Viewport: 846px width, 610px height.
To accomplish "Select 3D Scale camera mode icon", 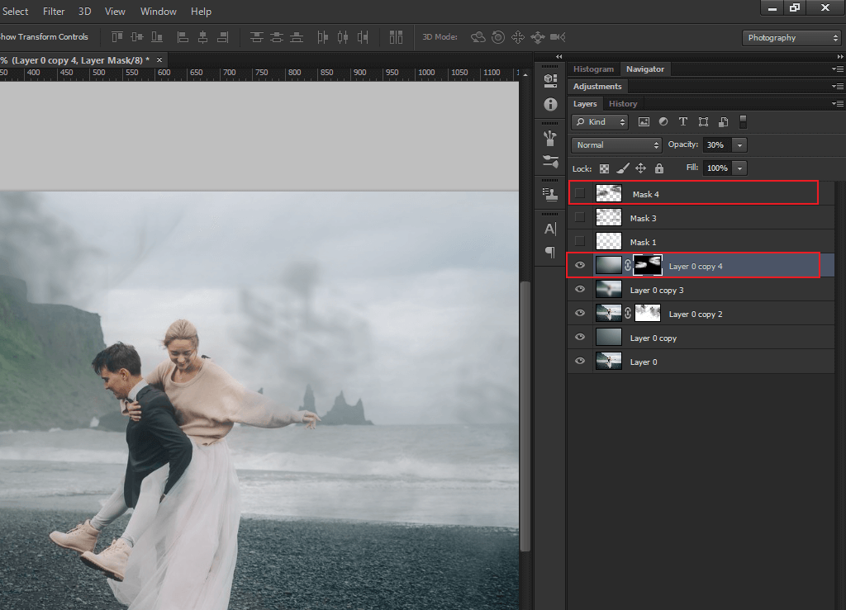I will pyautogui.click(x=558, y=36).
